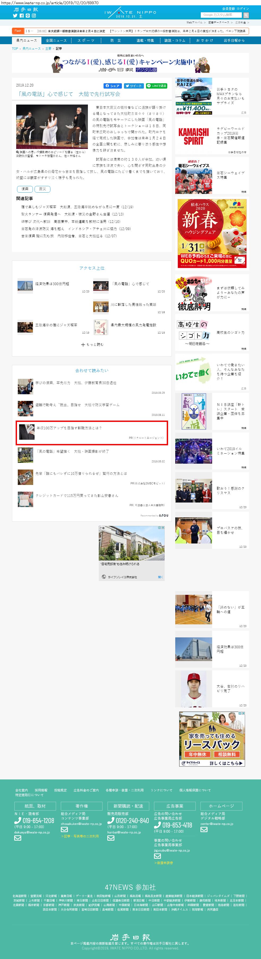Open the Twitter icon in the header
The width and height of the screenshot is (261, 959).
coord(15,16)
